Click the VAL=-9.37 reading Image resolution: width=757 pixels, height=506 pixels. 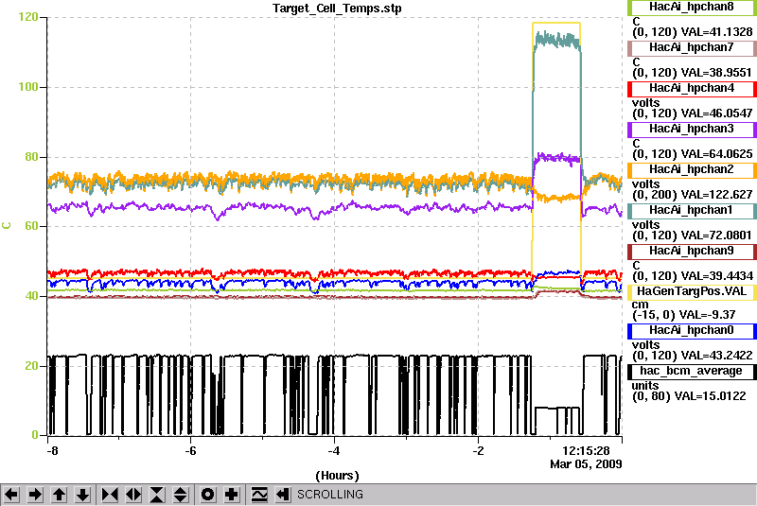pos(707,315)
